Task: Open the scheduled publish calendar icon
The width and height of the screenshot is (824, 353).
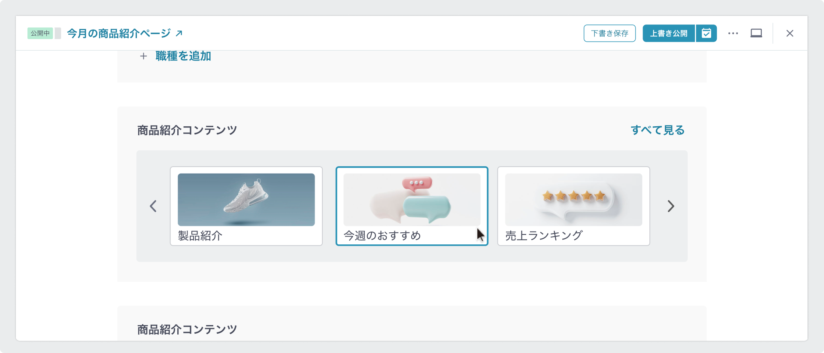Action: point(706,33)
